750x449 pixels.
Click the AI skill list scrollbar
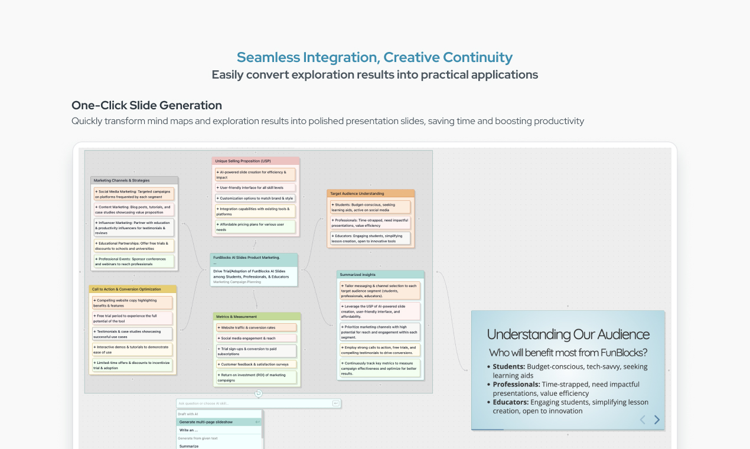tap(263, 425)
